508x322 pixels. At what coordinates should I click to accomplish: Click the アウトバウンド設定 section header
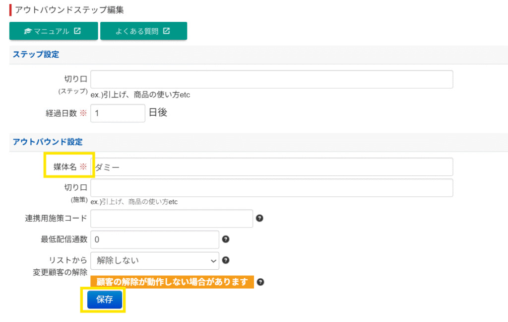click(x=47, y=142)
